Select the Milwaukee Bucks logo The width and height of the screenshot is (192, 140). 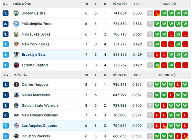click(x=16, y=34)
